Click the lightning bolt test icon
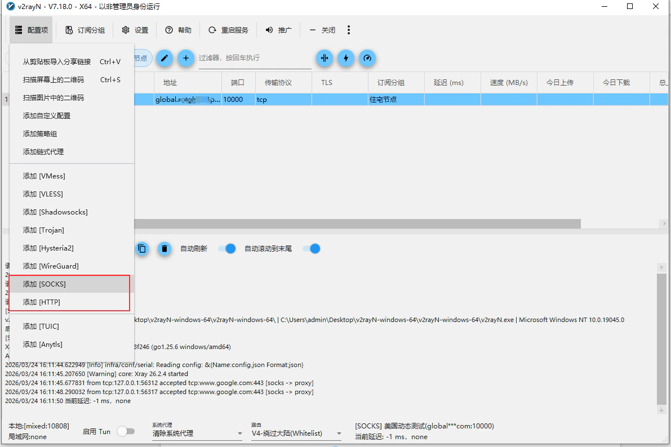 click(346, 58)
